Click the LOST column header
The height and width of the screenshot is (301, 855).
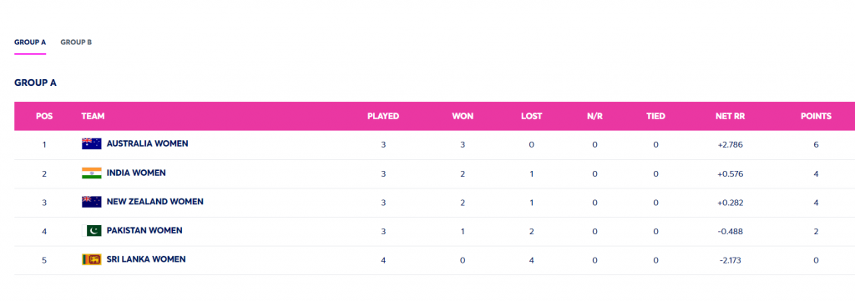click(531, 117)
